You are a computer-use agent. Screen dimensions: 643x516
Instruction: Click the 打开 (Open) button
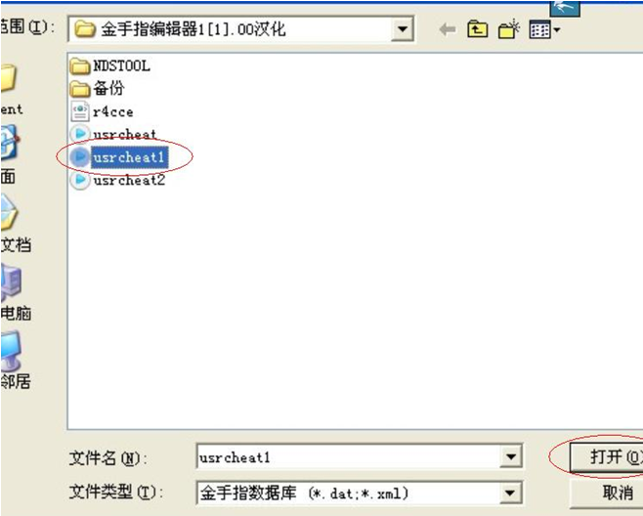tap(607, 456)
